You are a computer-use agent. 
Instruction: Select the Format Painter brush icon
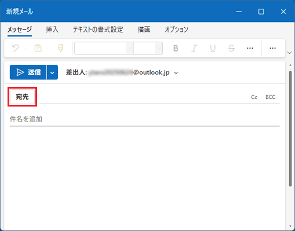(x=61, y=48)
